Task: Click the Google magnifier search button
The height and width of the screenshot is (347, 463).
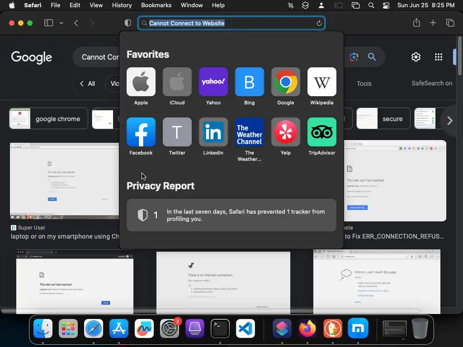Action: pyautogui.click(x=372, y=56)
